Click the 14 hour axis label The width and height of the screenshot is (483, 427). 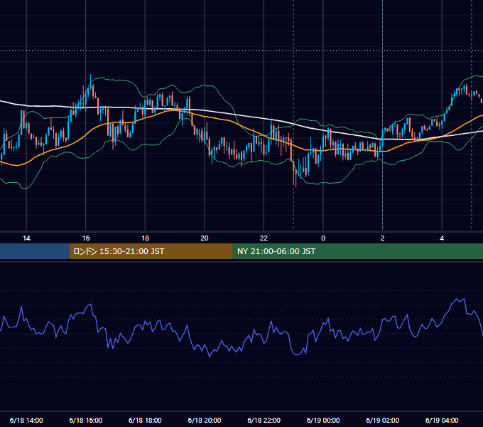[26, 238]
